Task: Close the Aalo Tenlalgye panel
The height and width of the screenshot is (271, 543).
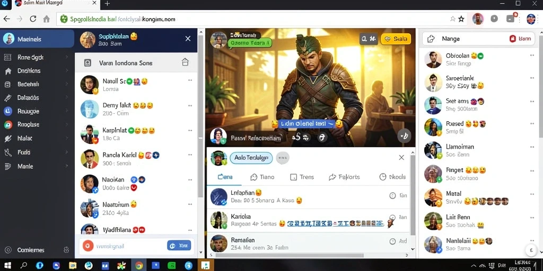Action: pyautogui.click(x=401, y=158)
